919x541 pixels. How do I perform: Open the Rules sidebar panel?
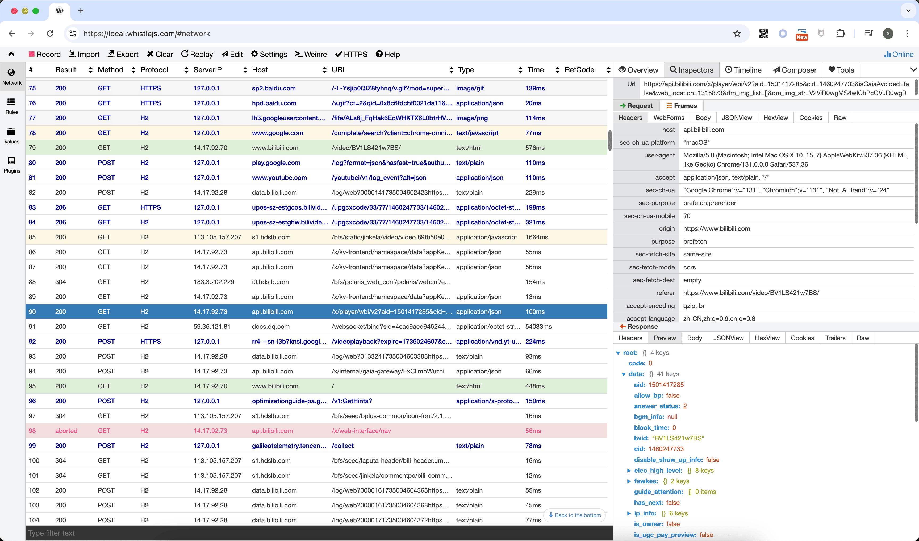pyautogui.click(x=12, y=106)
